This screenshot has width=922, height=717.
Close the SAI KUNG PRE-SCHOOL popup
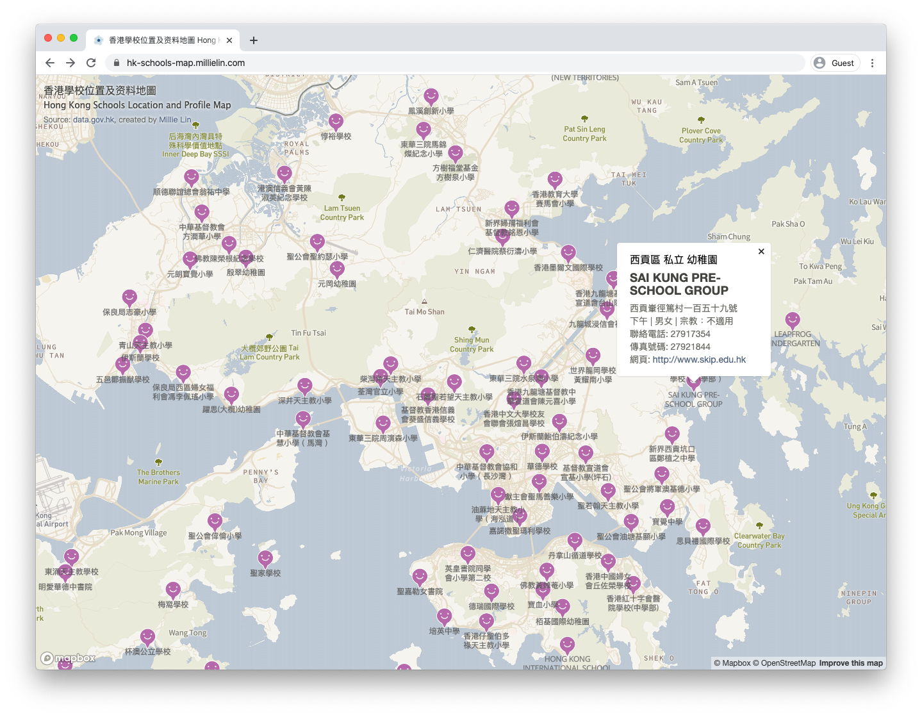click(x=761, y=251)
